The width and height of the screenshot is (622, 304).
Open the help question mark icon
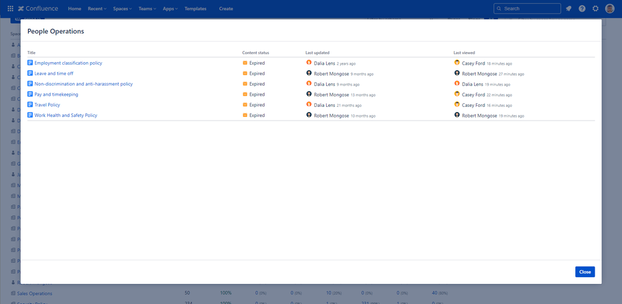(x=582, y=9)
